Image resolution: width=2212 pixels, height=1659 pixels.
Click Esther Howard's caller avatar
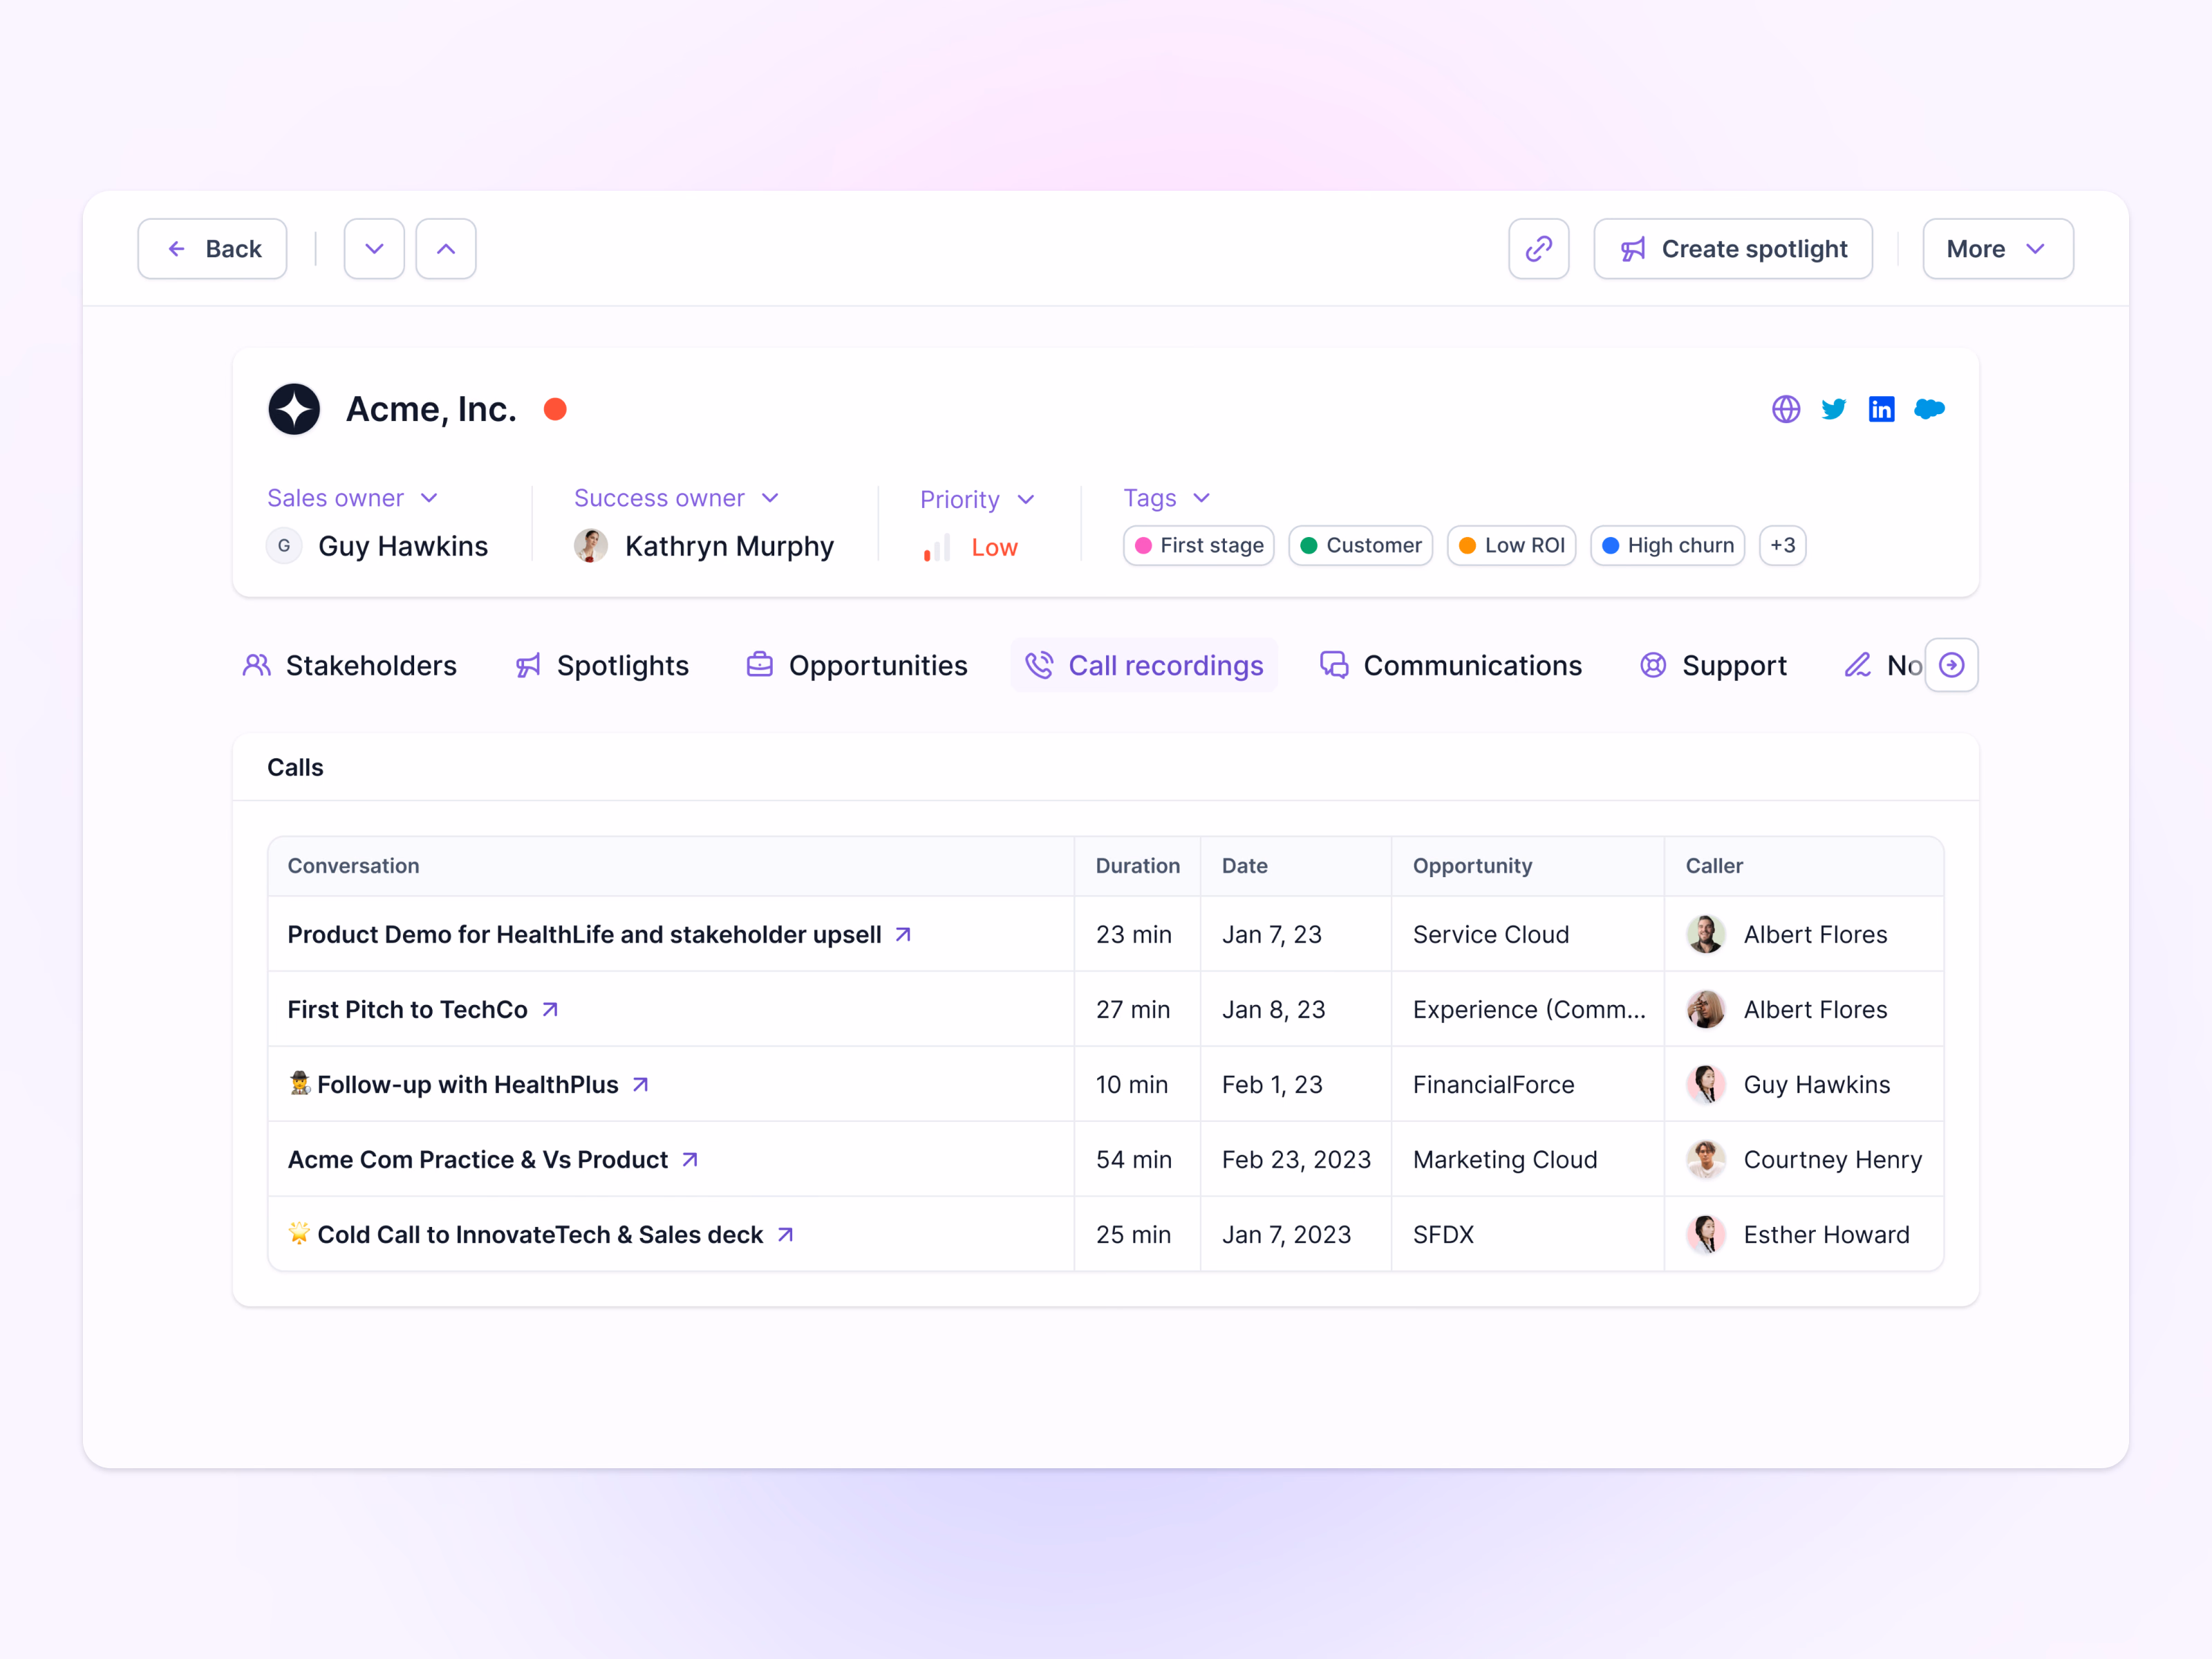1705,1234
